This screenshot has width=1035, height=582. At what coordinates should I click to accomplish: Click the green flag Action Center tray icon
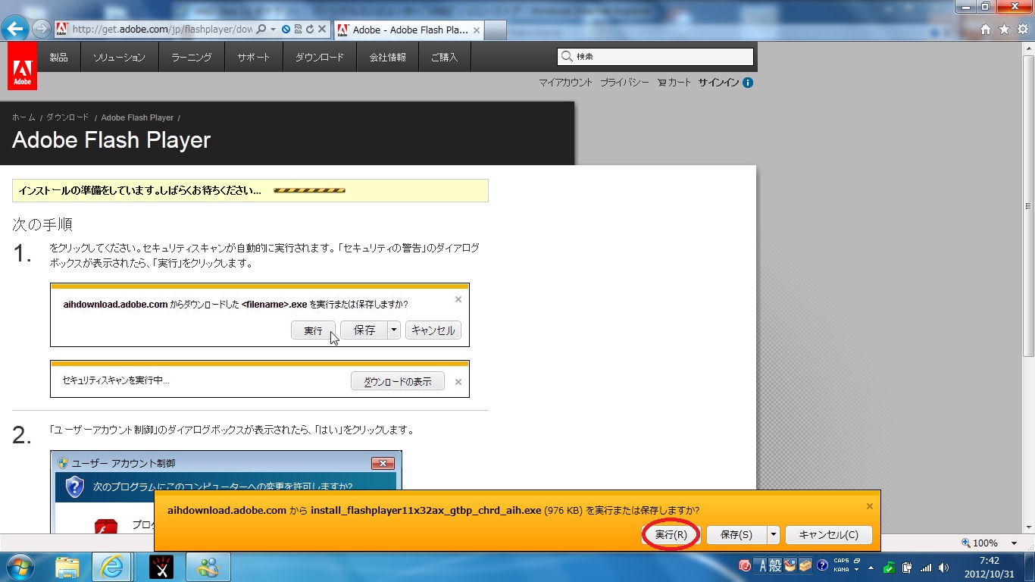[890, 567]
